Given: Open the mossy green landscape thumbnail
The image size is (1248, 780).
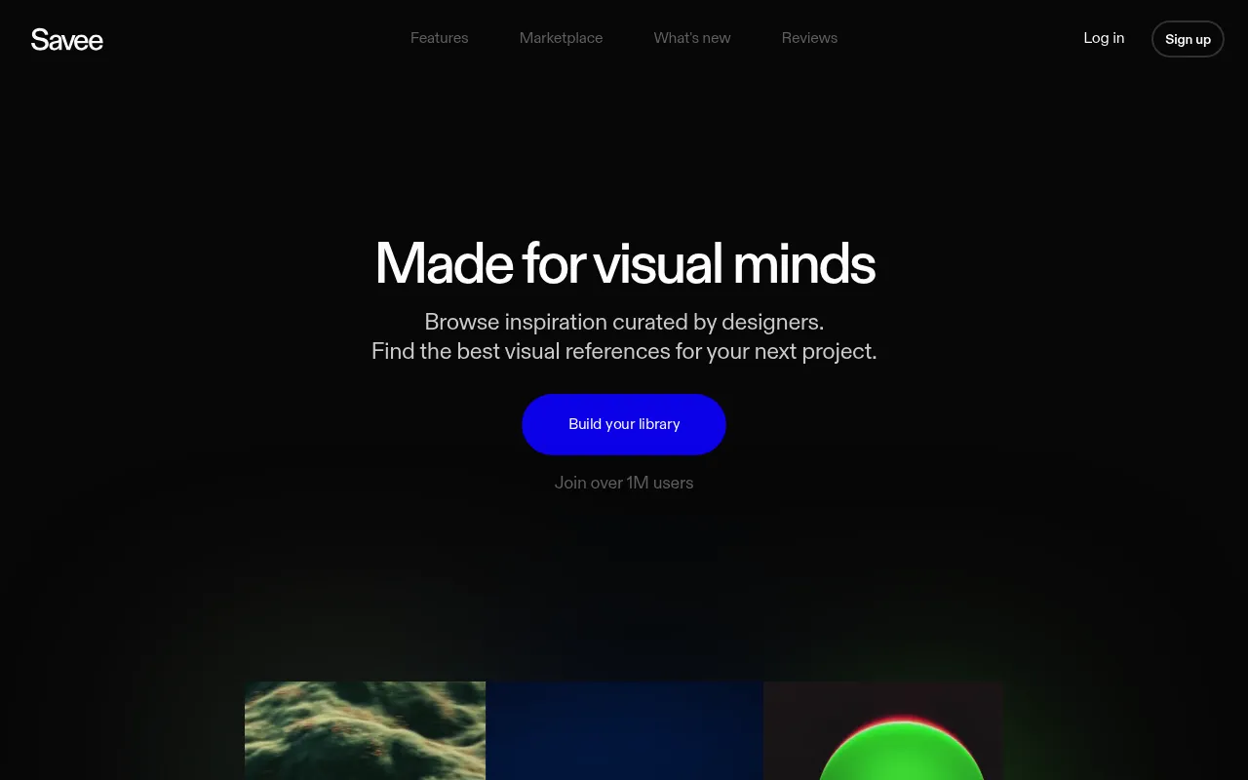Looking at the screenshot, I should click(x=365, y=730).
